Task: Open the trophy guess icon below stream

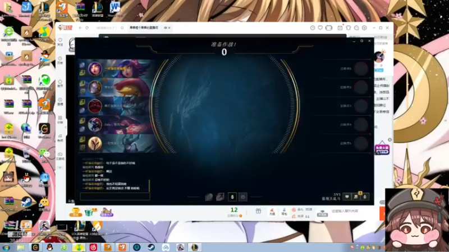Action: click(x=76, y=212)
